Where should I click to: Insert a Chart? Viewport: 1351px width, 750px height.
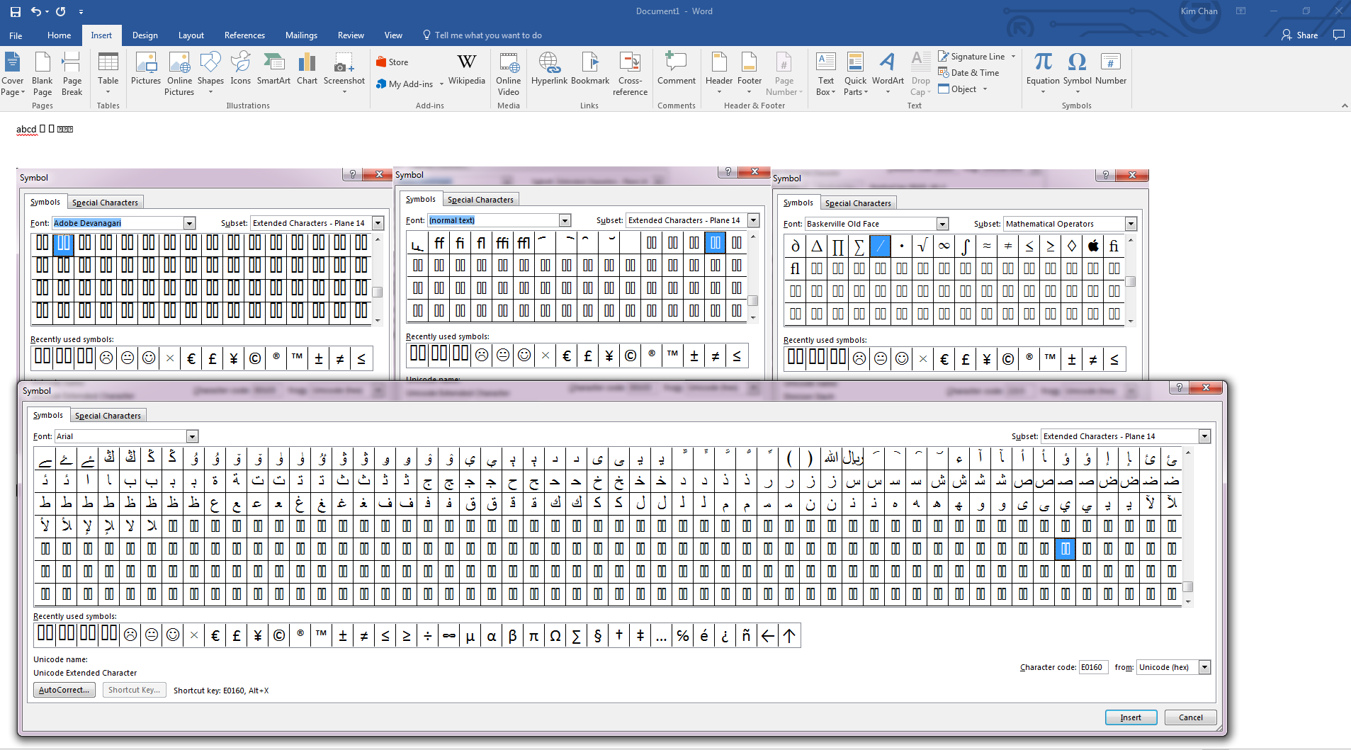click(307, 69)
